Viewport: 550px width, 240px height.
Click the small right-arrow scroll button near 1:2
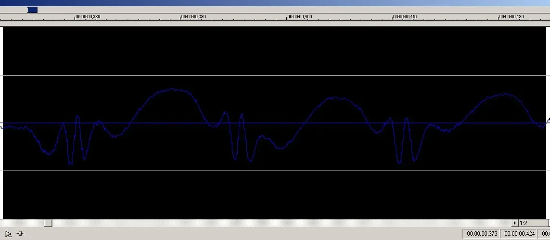pos(515,223)
